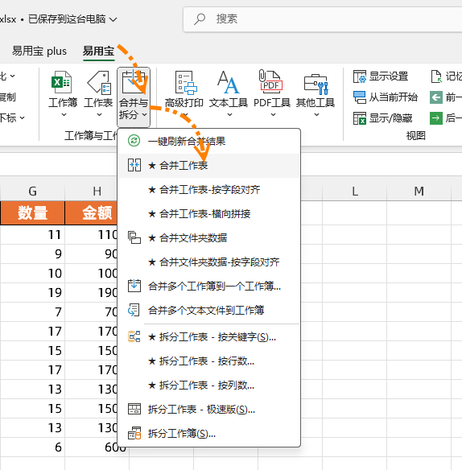Click the green refresh icon for 一键刷新合并结果
Viewport: 462px width, 470px height.
tap(134, 141)
